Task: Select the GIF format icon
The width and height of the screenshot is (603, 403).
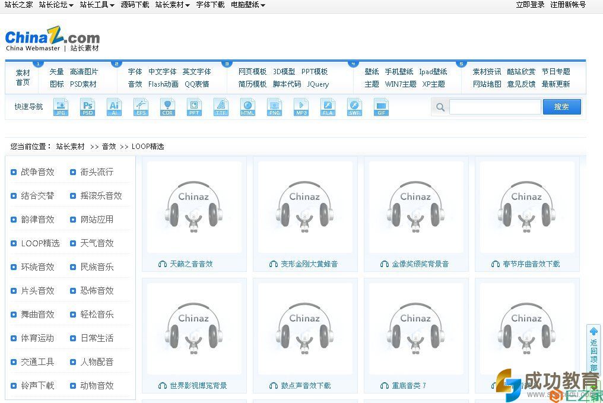Action: [x=382, y=107]
